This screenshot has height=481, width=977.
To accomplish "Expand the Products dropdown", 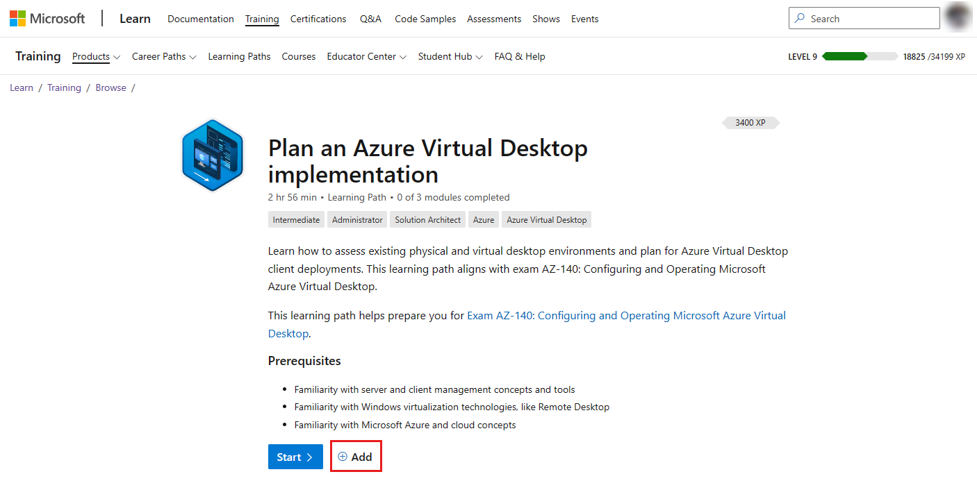I will (97, 57).
